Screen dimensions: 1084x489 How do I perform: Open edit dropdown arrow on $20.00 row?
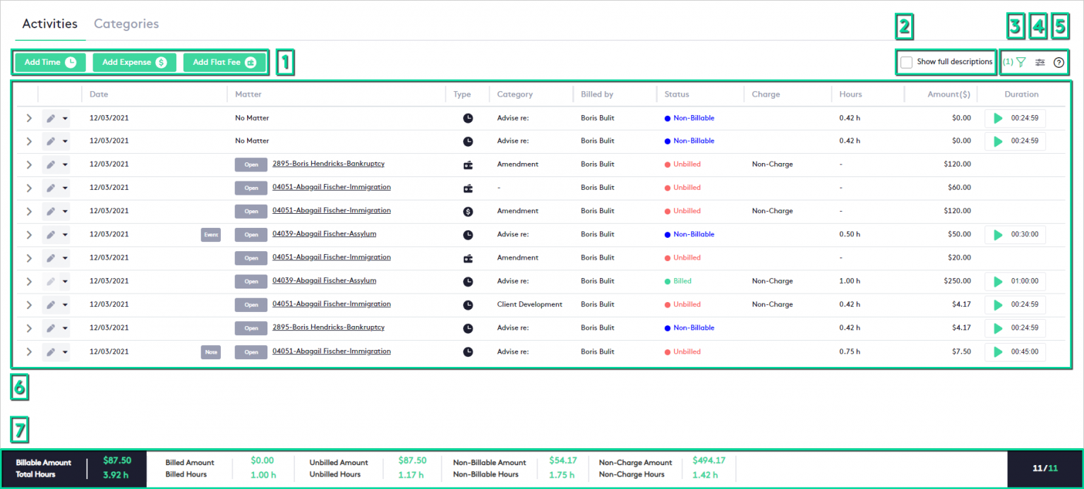tap(65, 258)
